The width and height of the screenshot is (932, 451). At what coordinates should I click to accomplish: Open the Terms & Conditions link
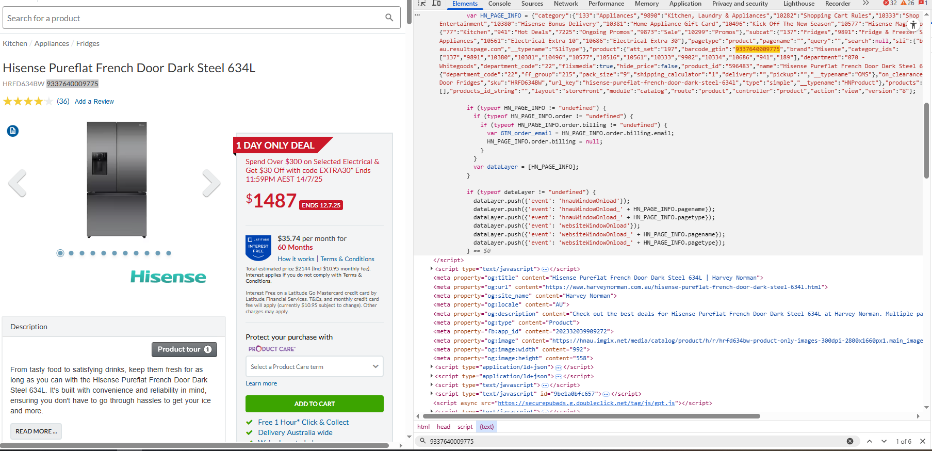348,259
